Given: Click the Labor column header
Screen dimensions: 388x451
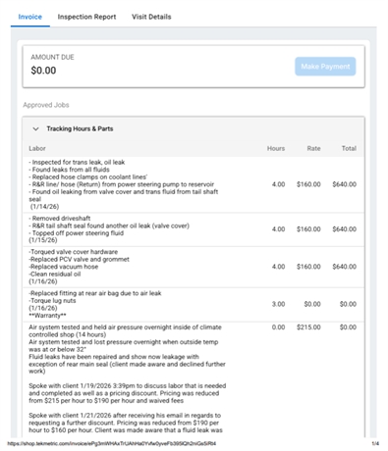Looking at the screenshot, I should (37, 148).
